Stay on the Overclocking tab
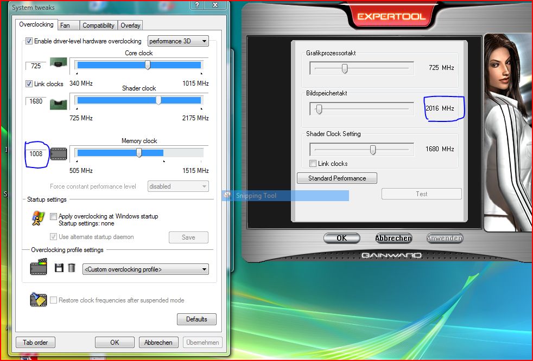The image size is (533, 361). [x=36, y=24]
